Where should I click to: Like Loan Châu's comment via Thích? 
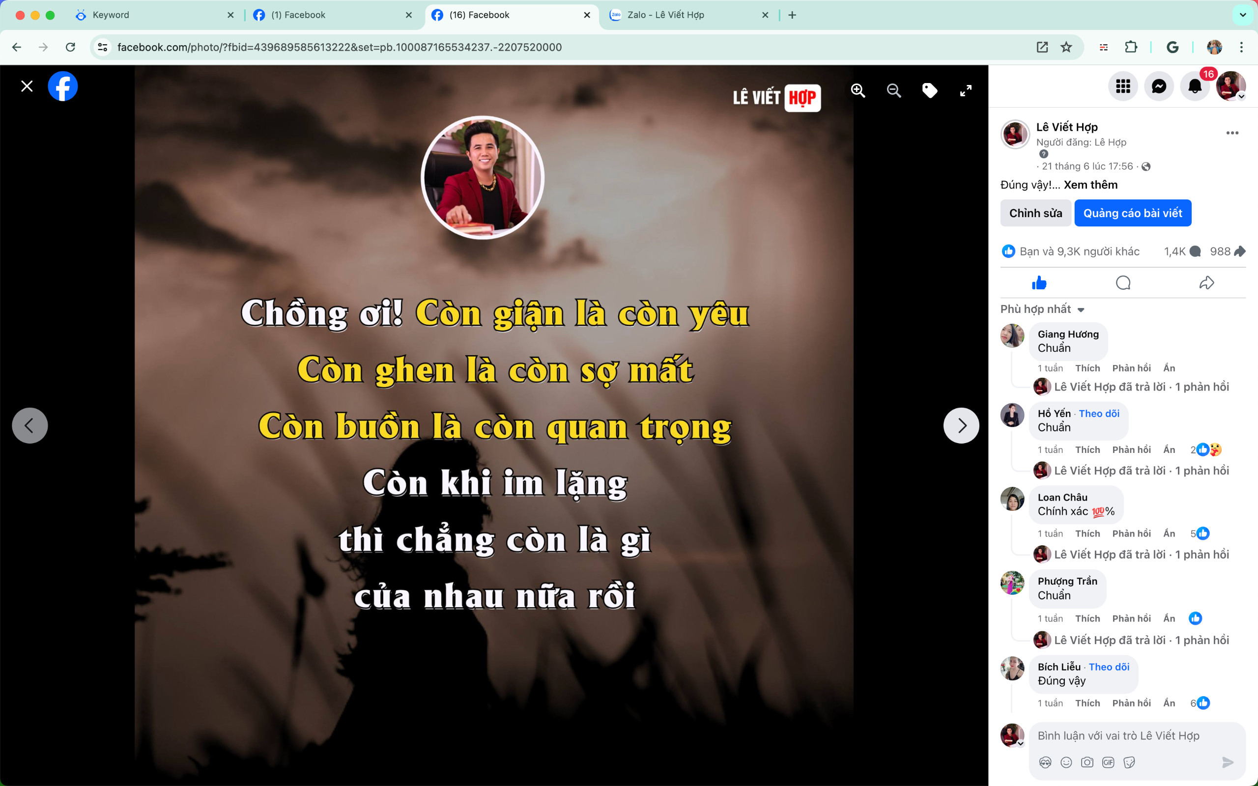[x=1087, y=533]
